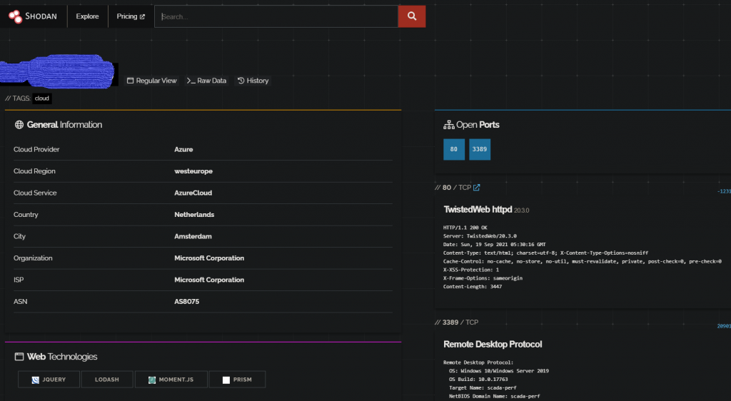The image size is (731, 401).
Task: Select open port 80 button
Action: tap(453, 150)
